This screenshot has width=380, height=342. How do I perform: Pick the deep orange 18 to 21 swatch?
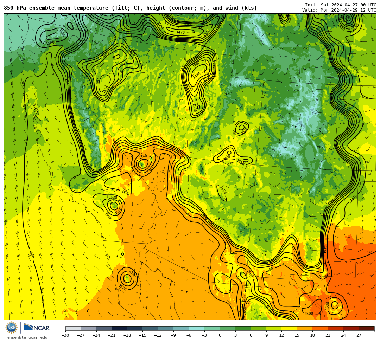coord(321,328)
